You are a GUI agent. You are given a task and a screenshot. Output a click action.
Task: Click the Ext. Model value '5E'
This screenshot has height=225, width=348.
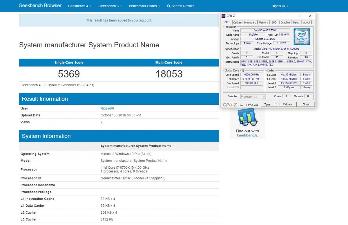(277, 57)
